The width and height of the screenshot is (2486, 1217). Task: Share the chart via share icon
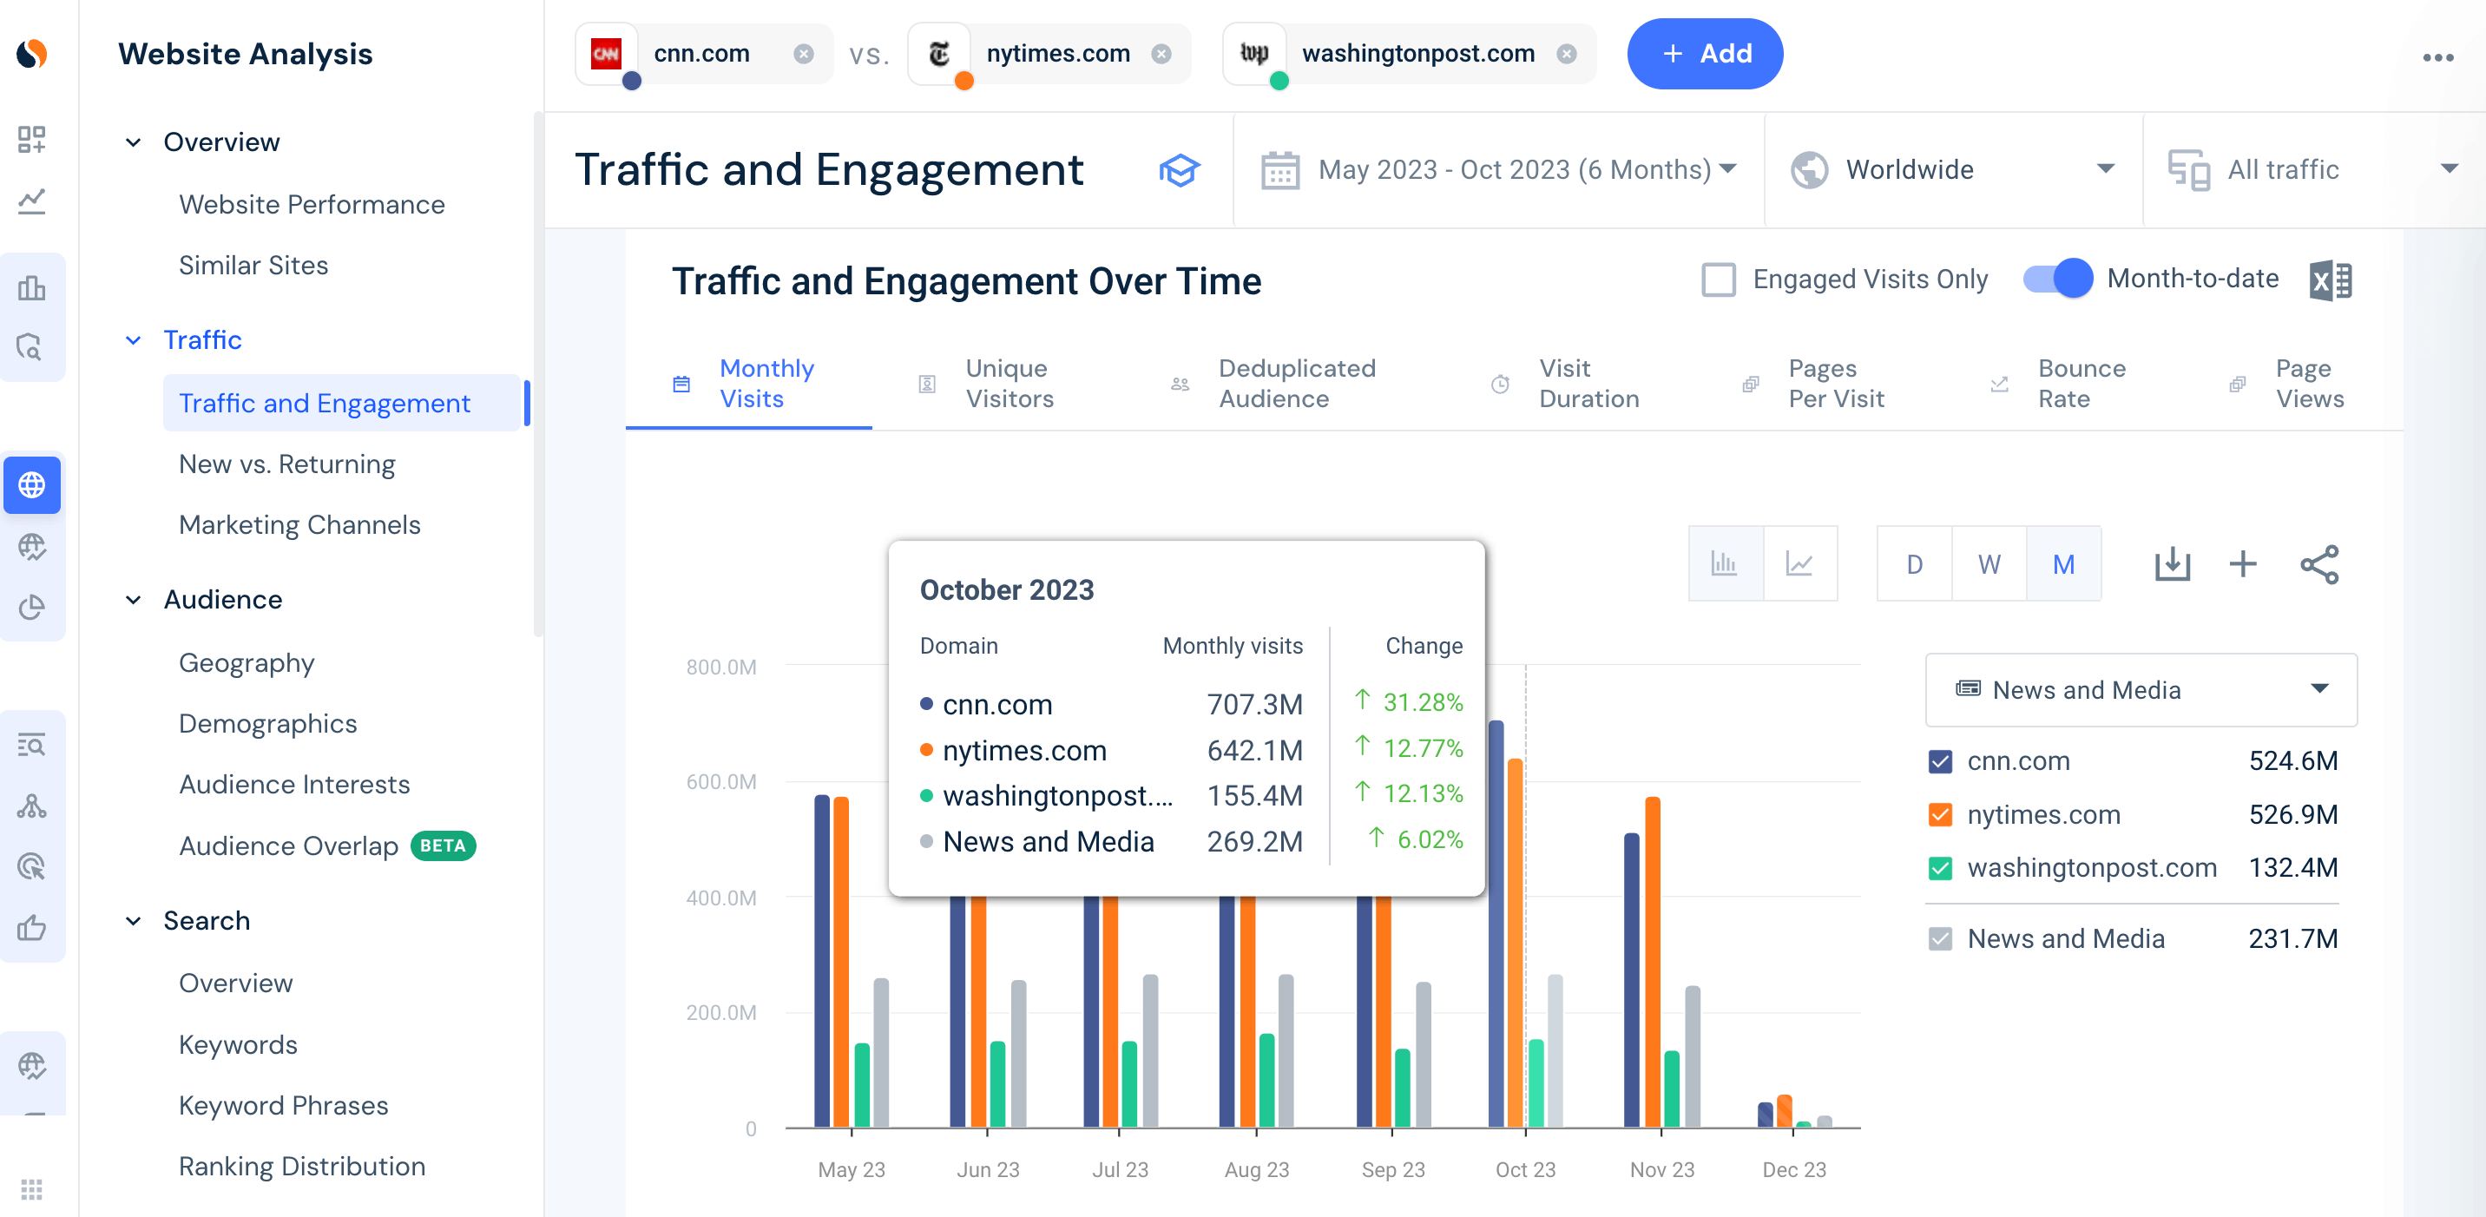point(2318,564)
